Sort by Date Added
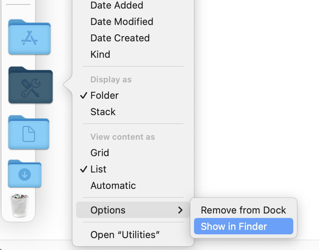Viewport: 319px width, 250px height. click(117, 5)
